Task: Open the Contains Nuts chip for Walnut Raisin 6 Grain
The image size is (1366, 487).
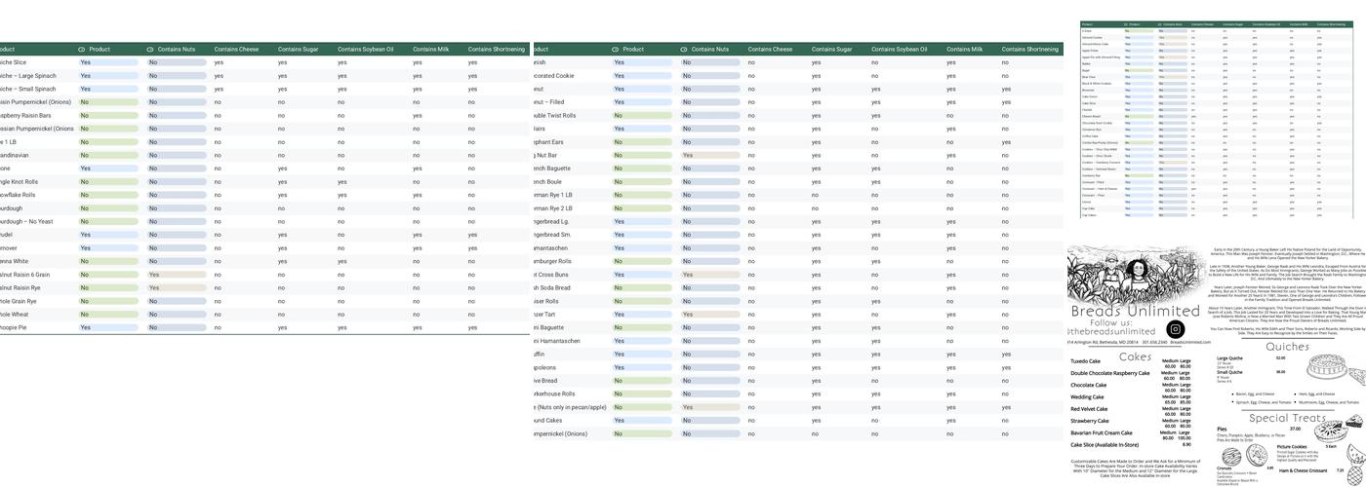Action: click(x=177, y=275)
